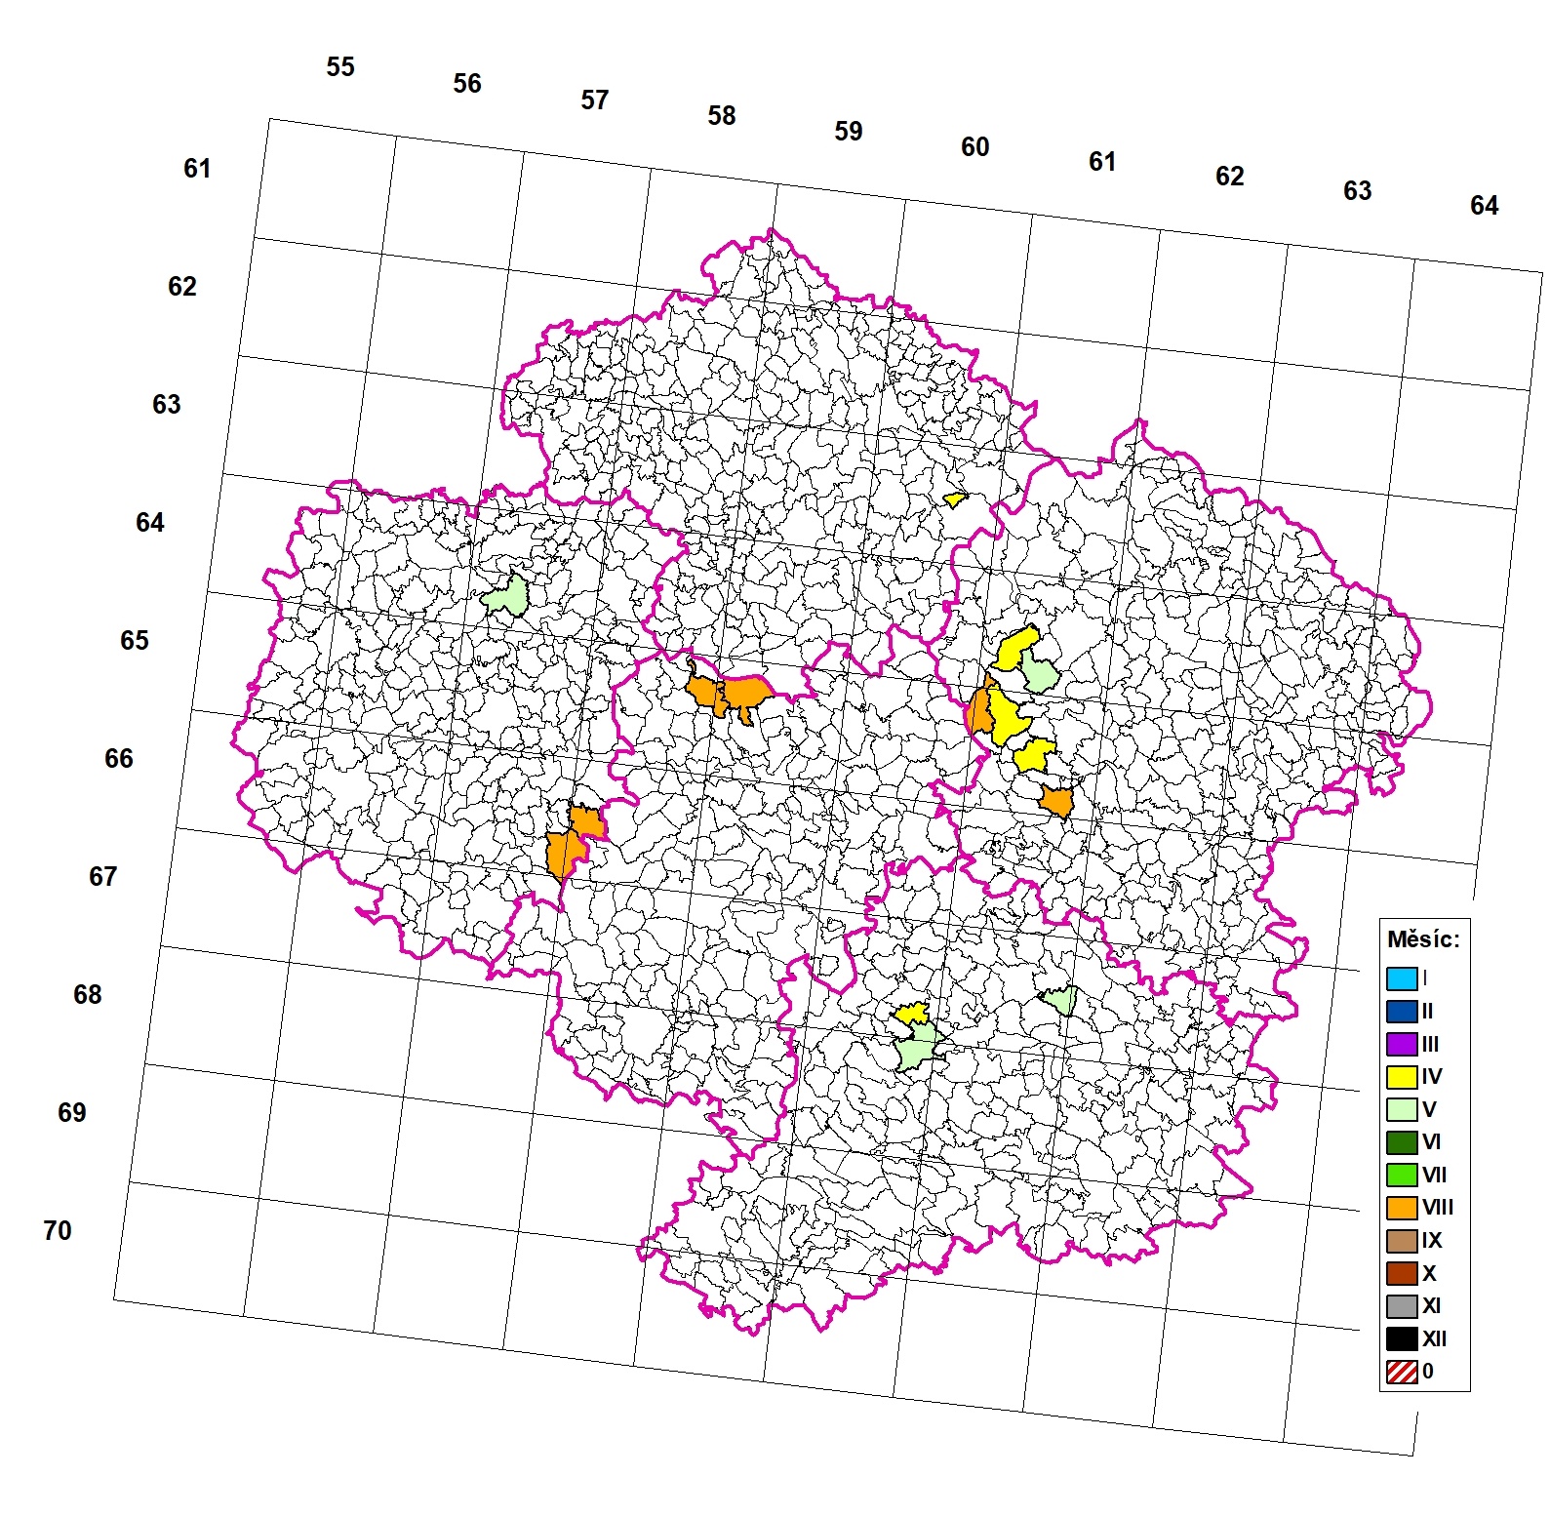1550x1516 pixels.
Task: Click the pale green municipality below the southern yellow one
Action: coord(917,1048)
